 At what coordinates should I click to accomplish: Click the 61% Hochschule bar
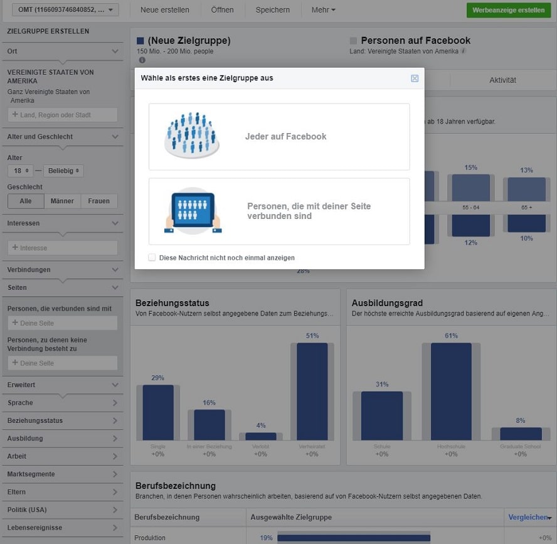451,392
